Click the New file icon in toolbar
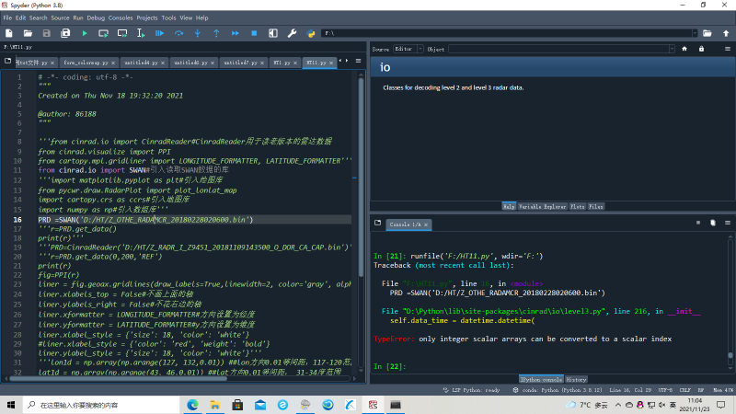The height and width of the screenshot is (414, 736). click(7, 33)
